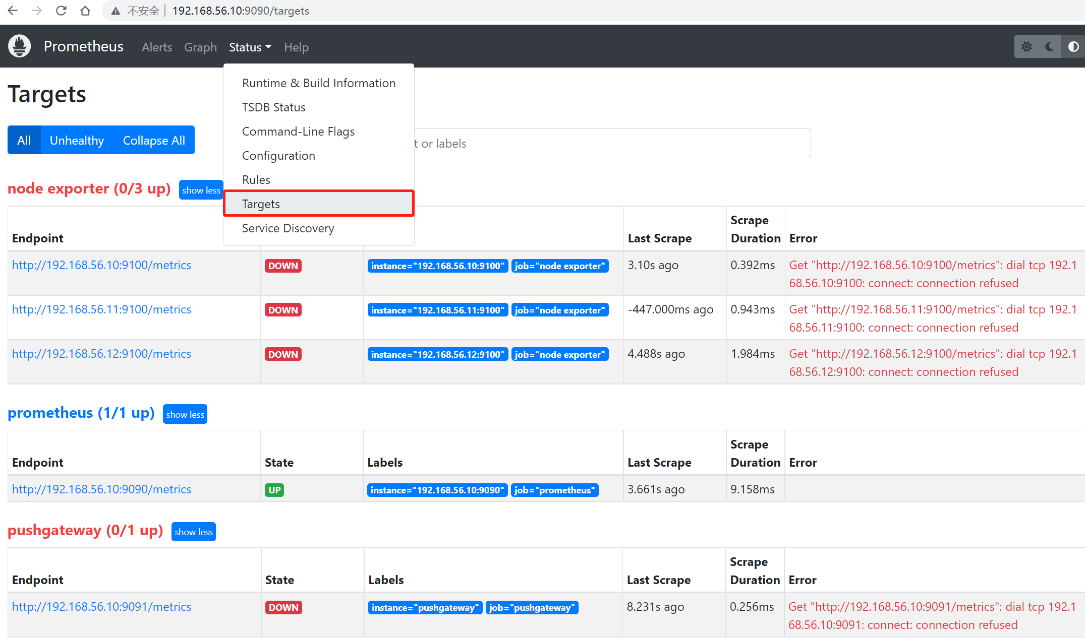1085x638 pixels.
Task: Switch to light theme sun icon
Action: point(1026,47)
